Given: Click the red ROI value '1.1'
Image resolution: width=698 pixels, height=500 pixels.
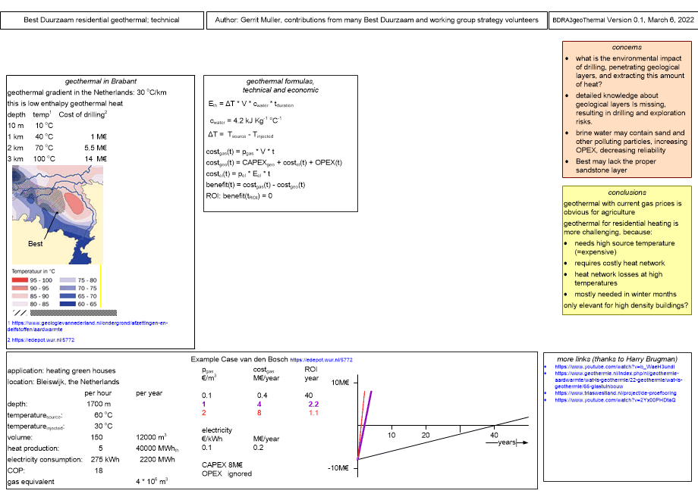Looking at the screenshot, I should 313,413.
